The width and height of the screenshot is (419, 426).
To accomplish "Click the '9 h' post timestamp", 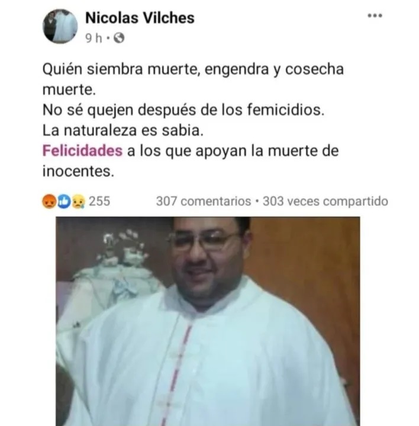I will coord(94,38).
